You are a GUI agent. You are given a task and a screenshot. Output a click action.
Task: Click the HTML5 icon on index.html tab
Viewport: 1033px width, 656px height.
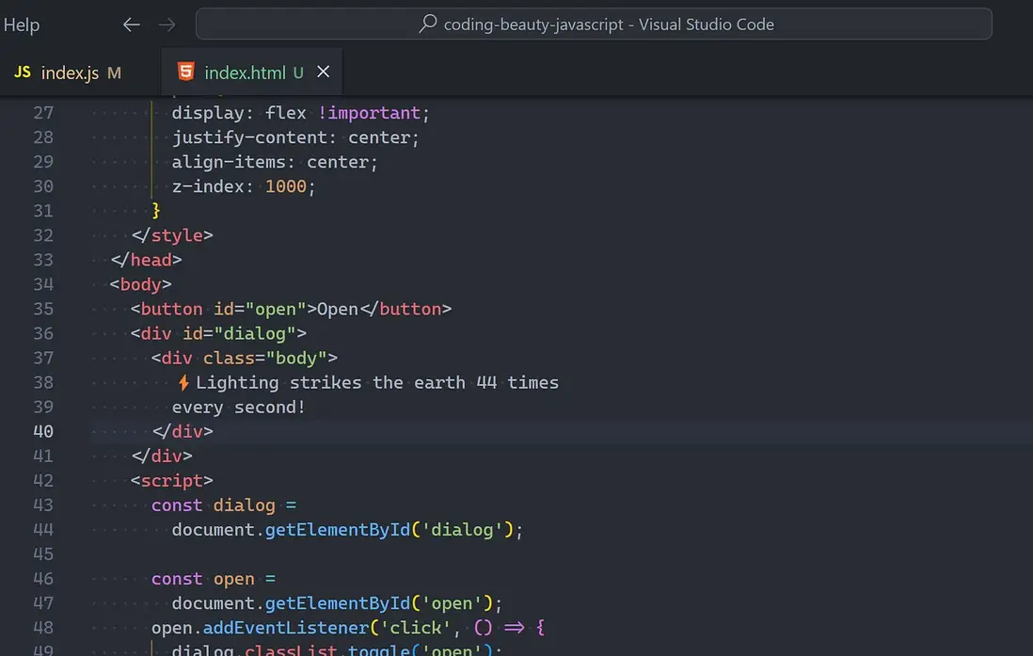point(186,70)
